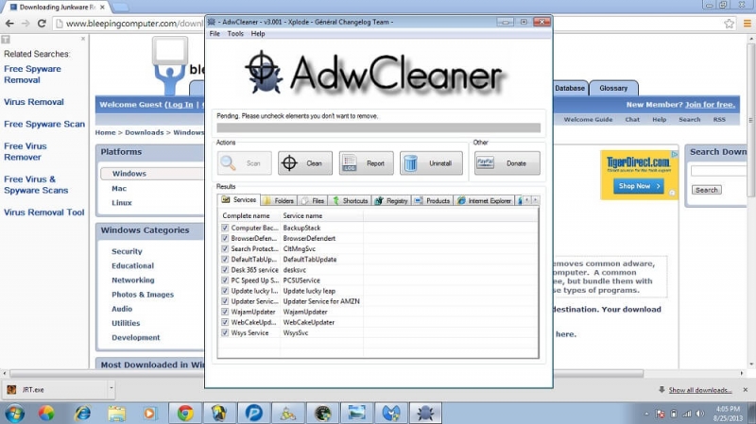The width and height of the screenshot is (756, 424).
Task: Uncheck the Update lucky leap checkbox
Action: point(225,291)
